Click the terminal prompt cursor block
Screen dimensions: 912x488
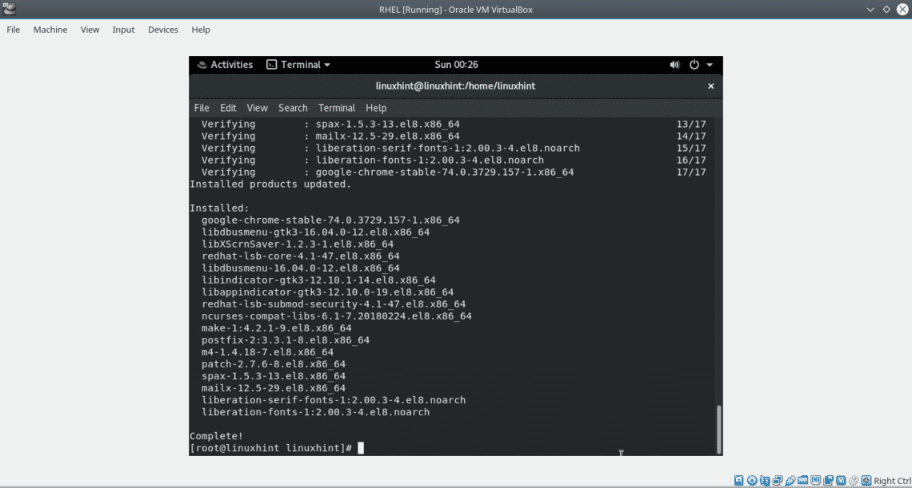pos(361,448)
